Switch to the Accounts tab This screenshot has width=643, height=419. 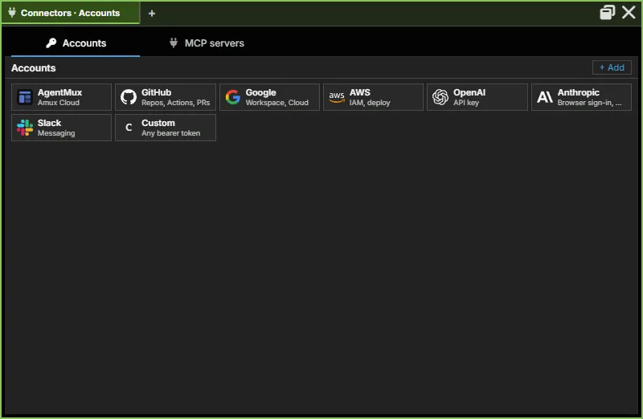[76, 43]
